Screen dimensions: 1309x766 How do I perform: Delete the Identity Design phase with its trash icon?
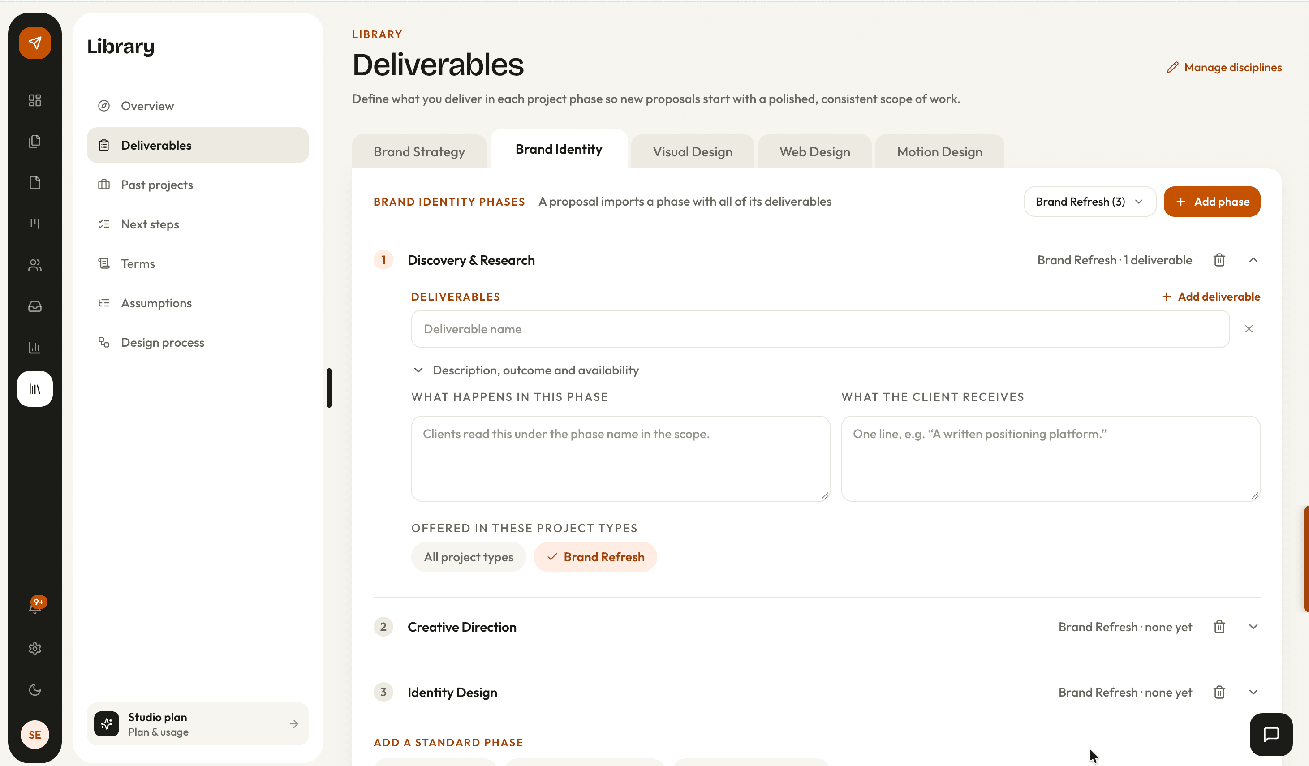[1219, 692]
